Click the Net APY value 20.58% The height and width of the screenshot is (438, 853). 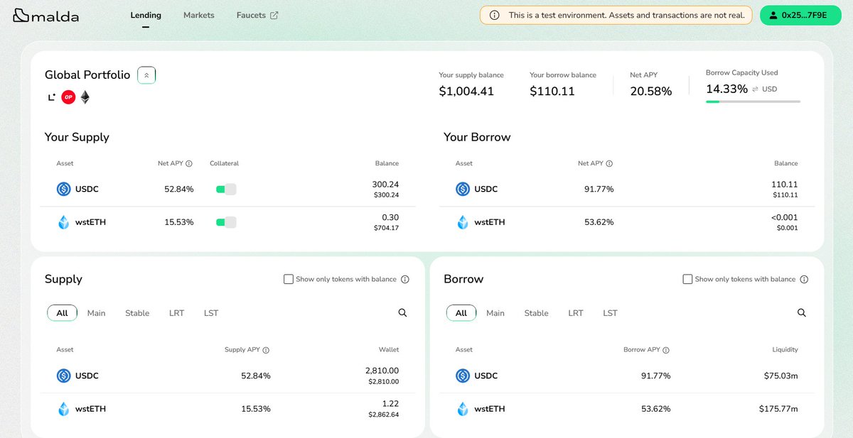click(651, 91)
